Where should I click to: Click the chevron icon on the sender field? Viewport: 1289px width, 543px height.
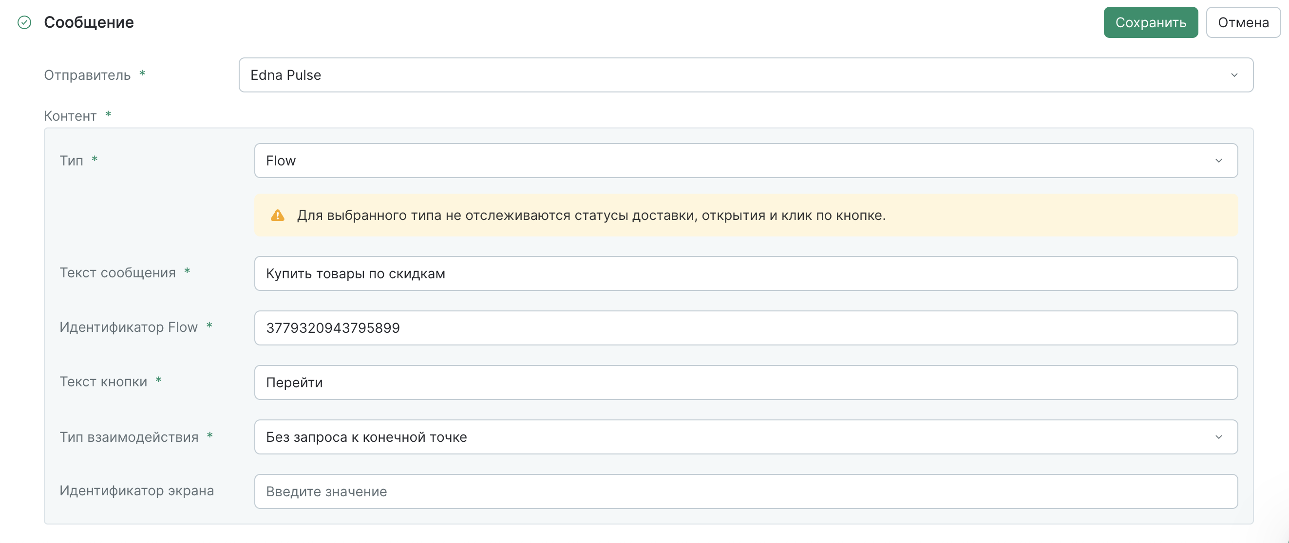1234,75
